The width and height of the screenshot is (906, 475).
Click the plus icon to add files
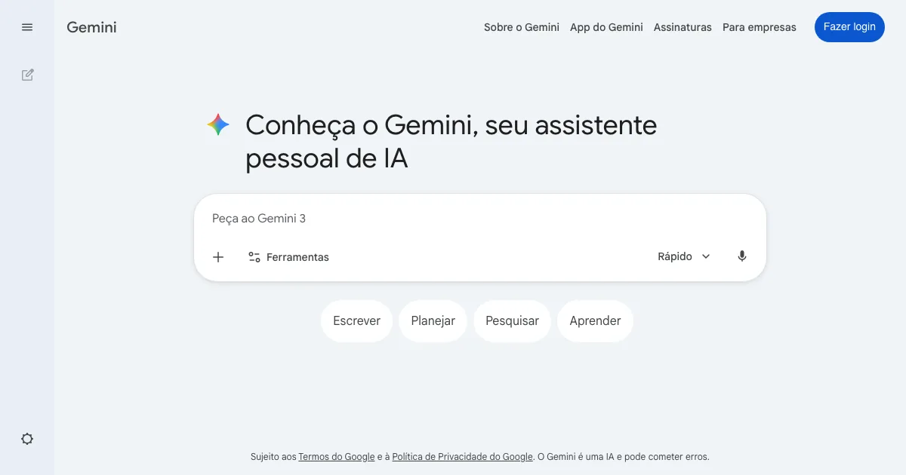point(218,257)
